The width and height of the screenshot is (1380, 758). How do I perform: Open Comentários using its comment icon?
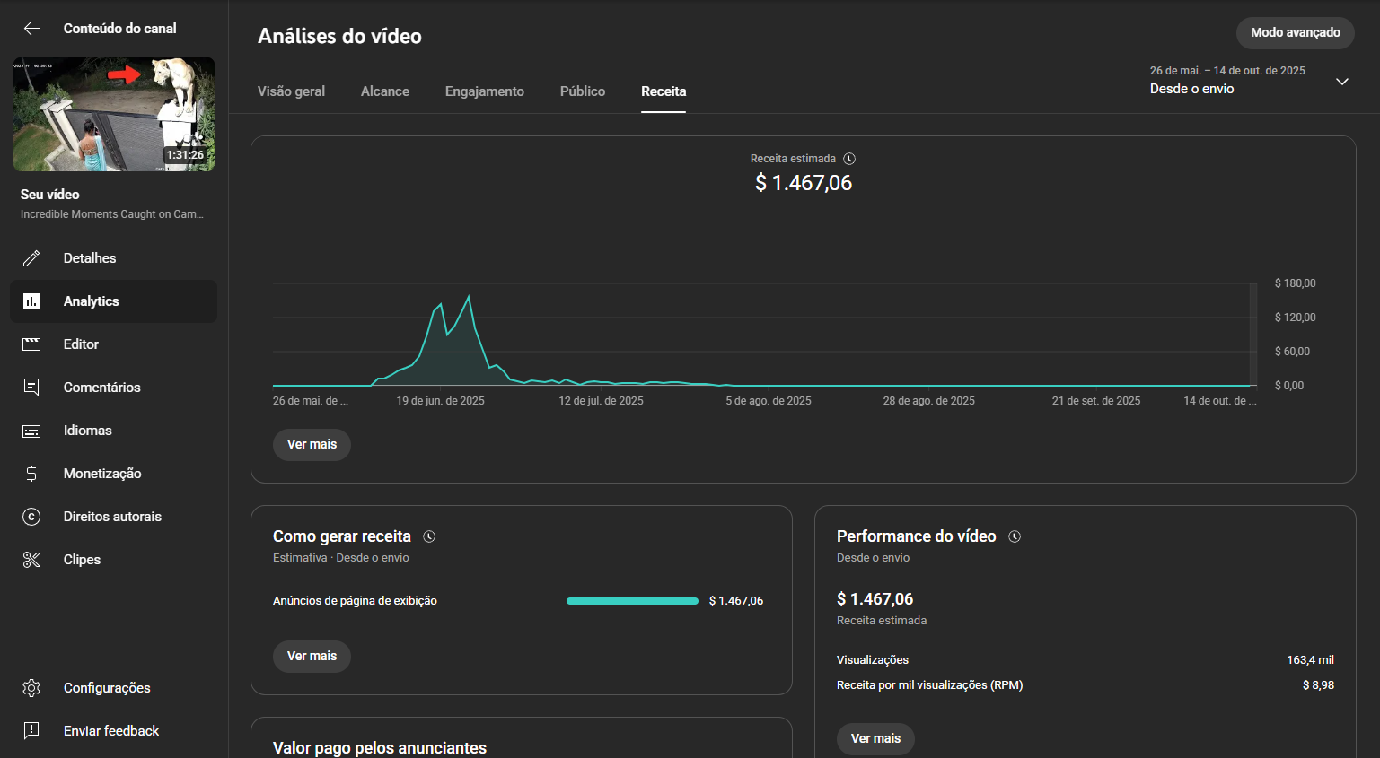(x=31, y=388)
